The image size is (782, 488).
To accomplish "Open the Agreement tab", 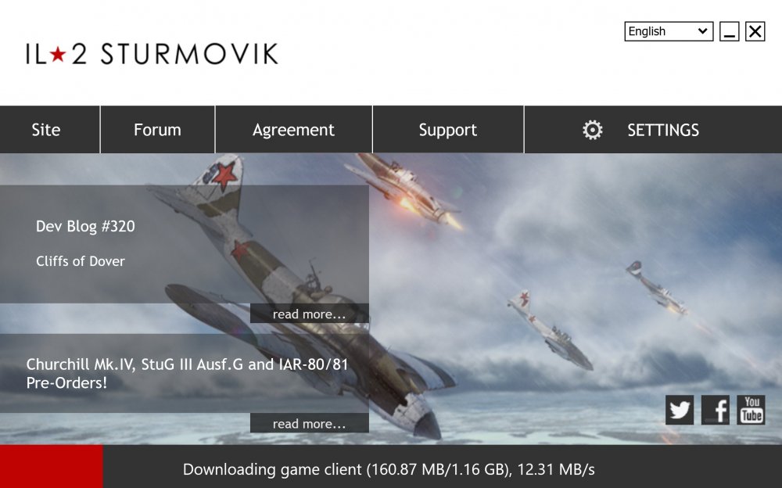I will 294,130.
